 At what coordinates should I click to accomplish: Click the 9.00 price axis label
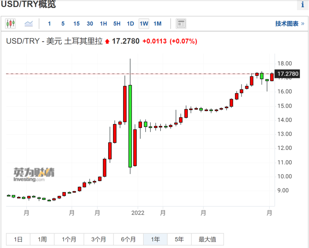point(283,190)
